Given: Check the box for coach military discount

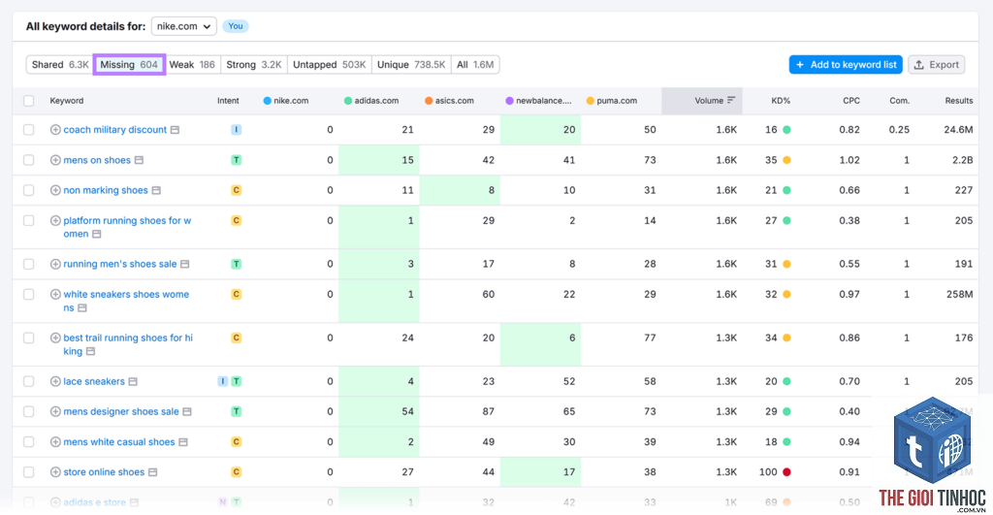Looking at the screenshot, I should 28,130.
